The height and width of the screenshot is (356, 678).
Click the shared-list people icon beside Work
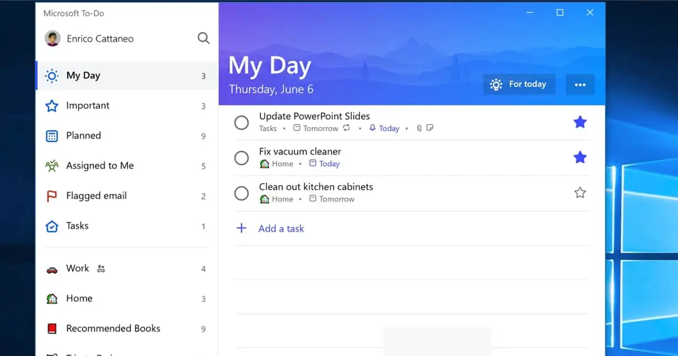click(x=101, y=269)
